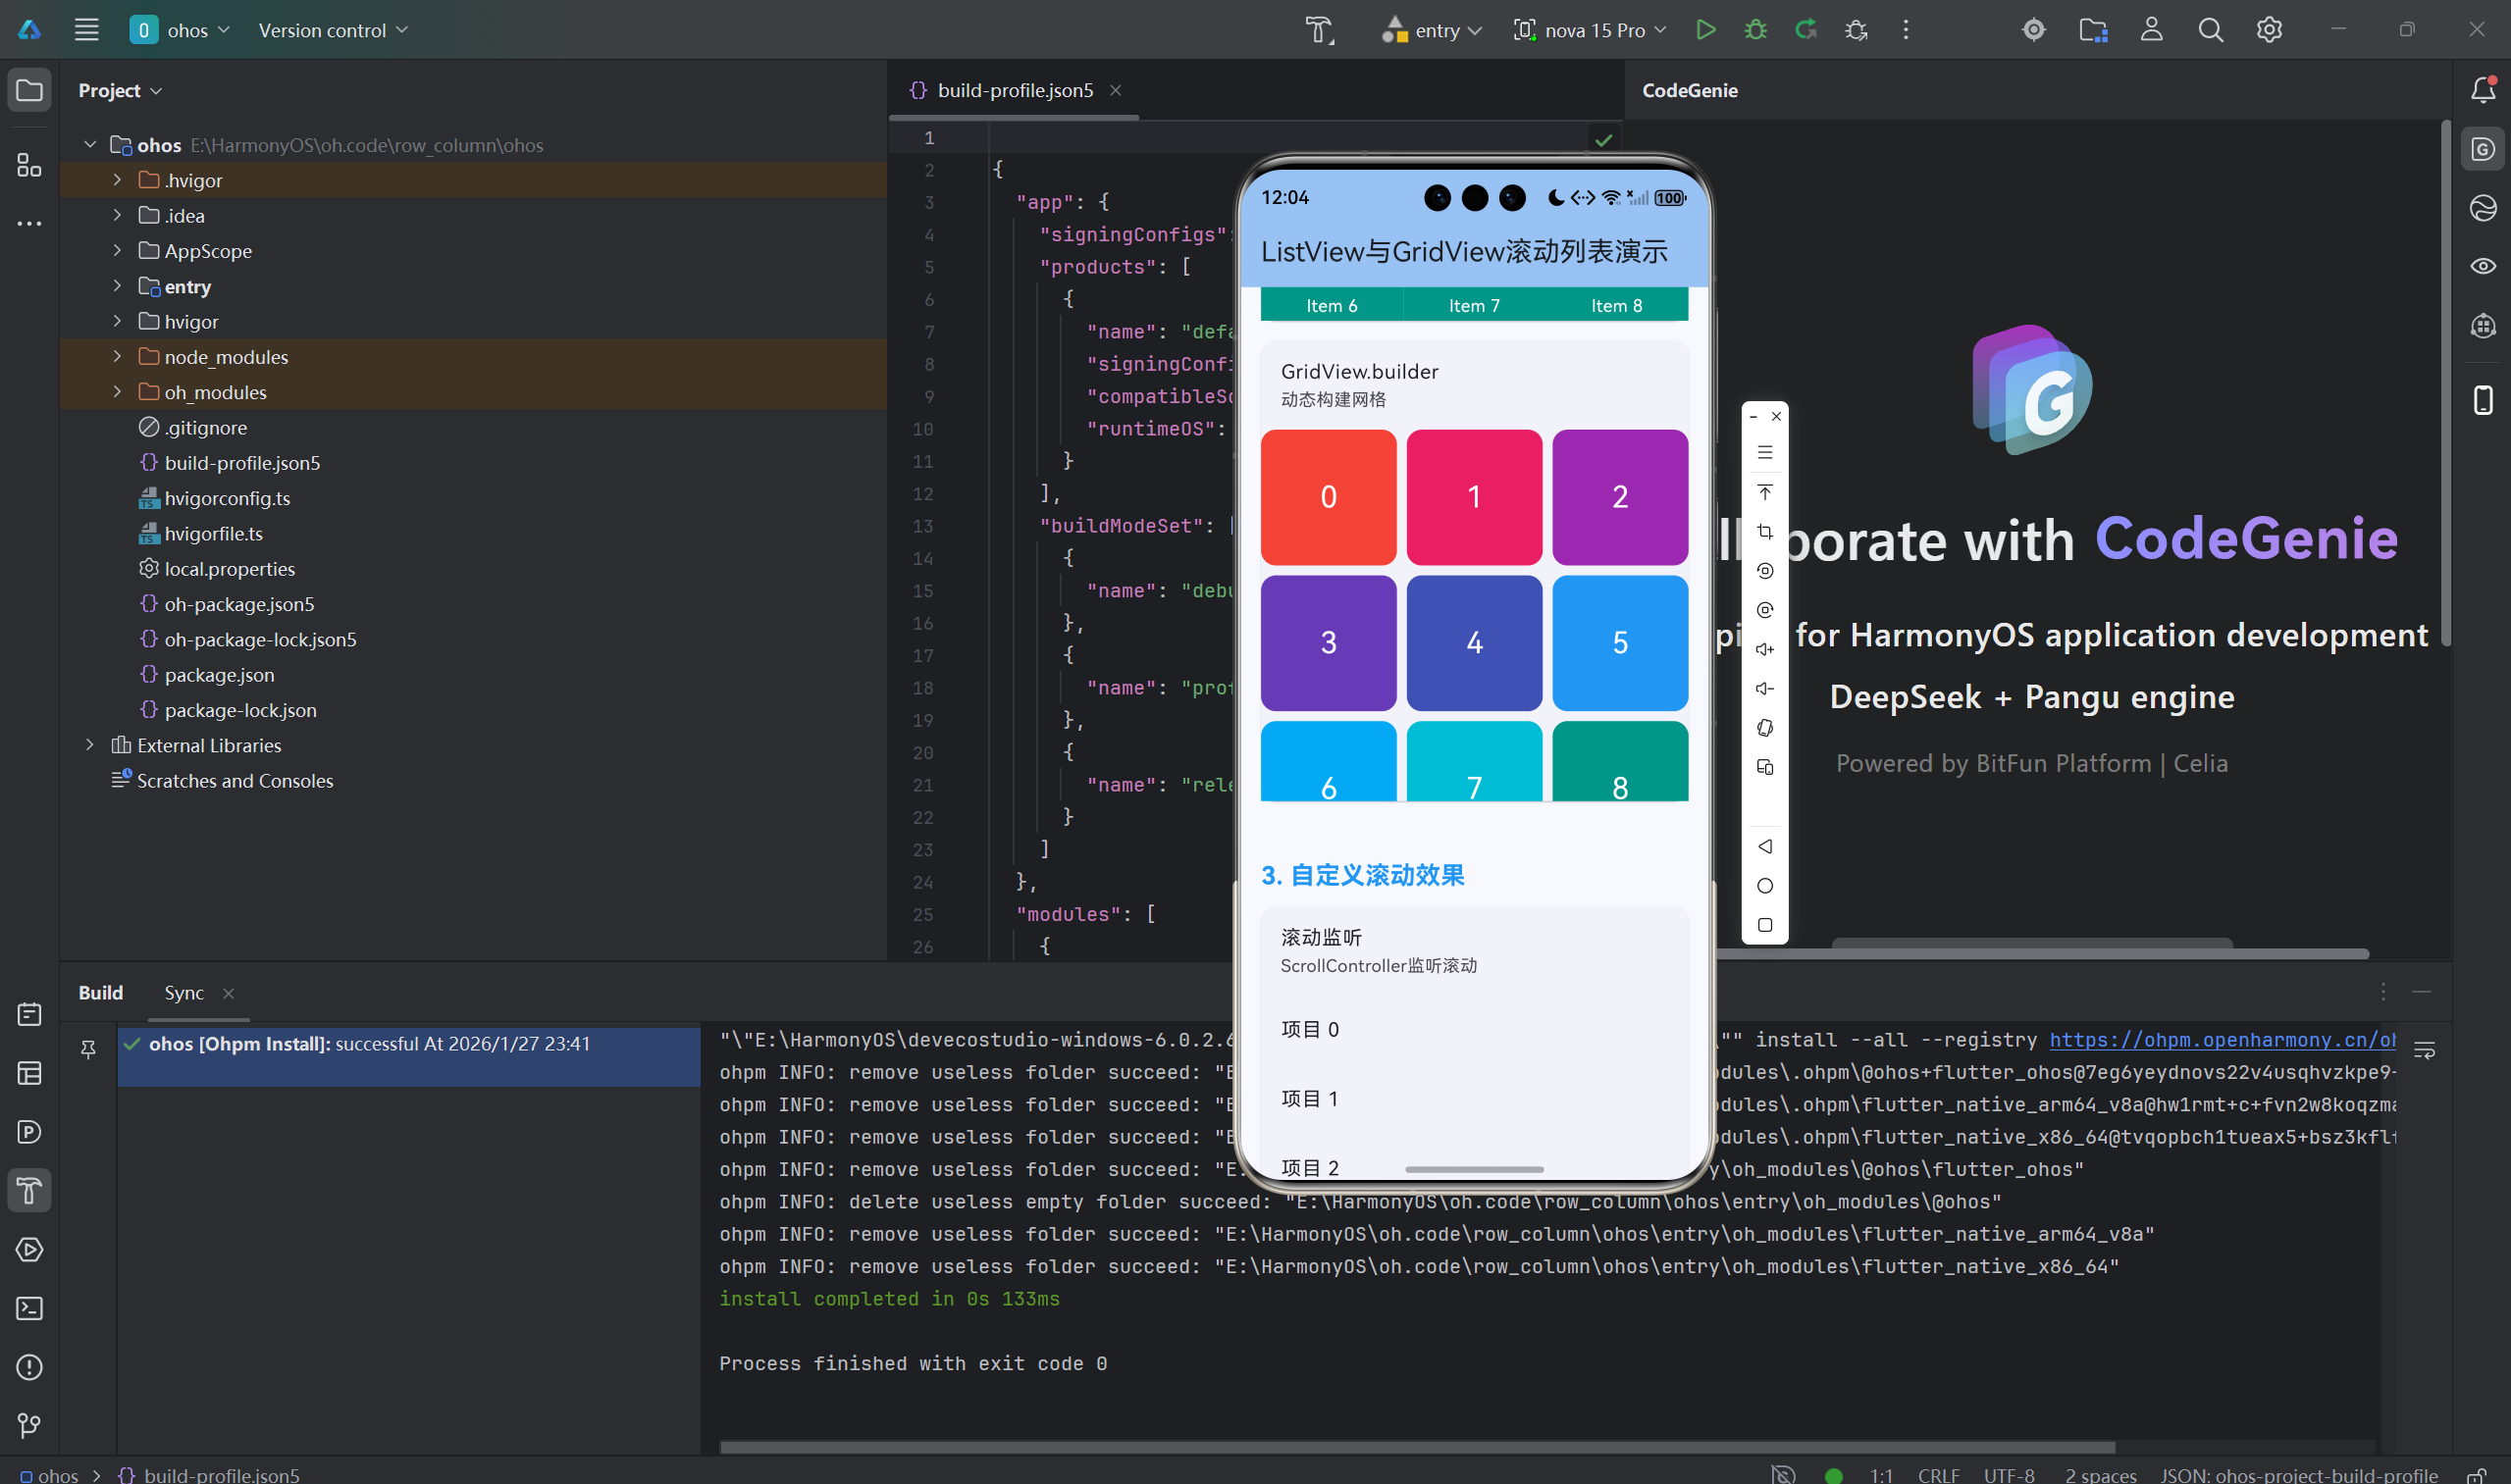Open the Search Everywhere magnifier icon
The height and width of the screenshot is (1484, 2511).
click(x=2211, y=30)
